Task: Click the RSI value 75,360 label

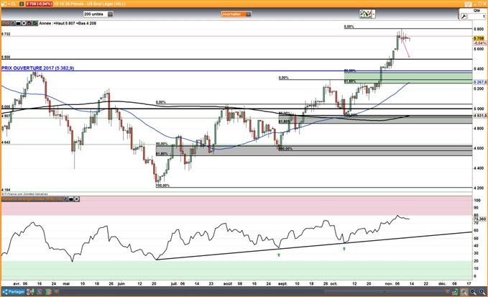Action: coord(480,219)
